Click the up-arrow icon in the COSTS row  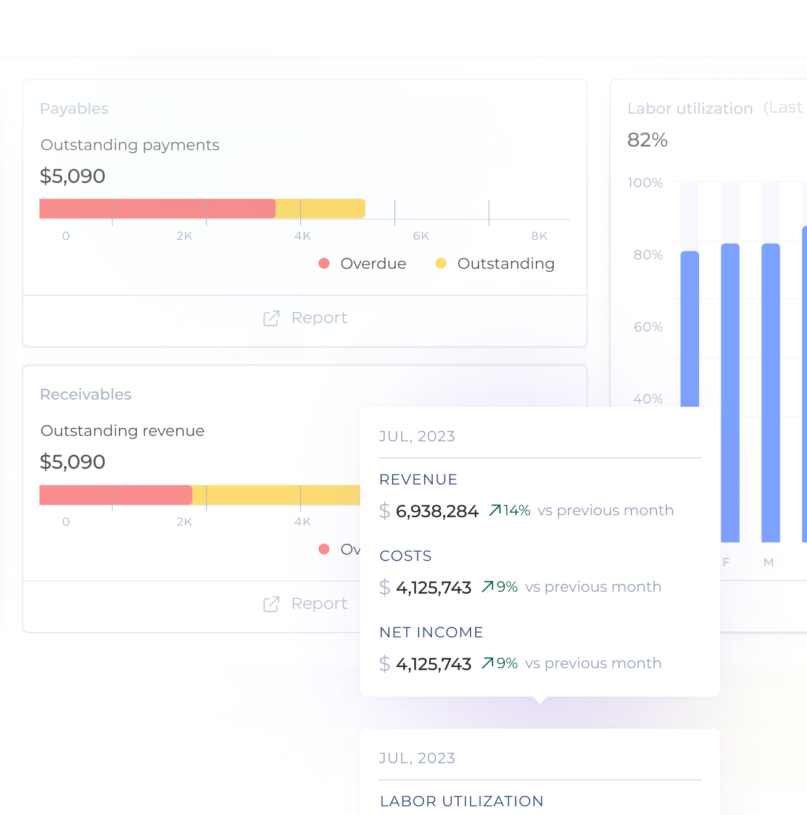[x=488, y=587]
